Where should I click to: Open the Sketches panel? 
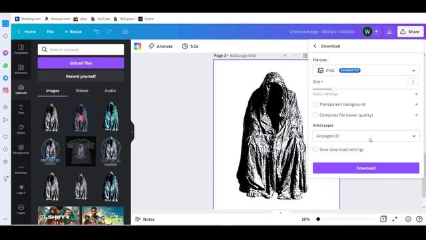click(x=21, y=169)
